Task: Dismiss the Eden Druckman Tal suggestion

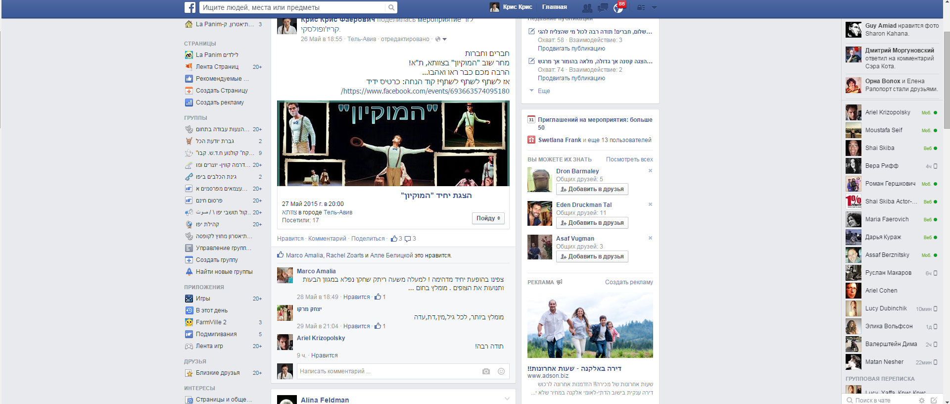Action: pos(650,204)
